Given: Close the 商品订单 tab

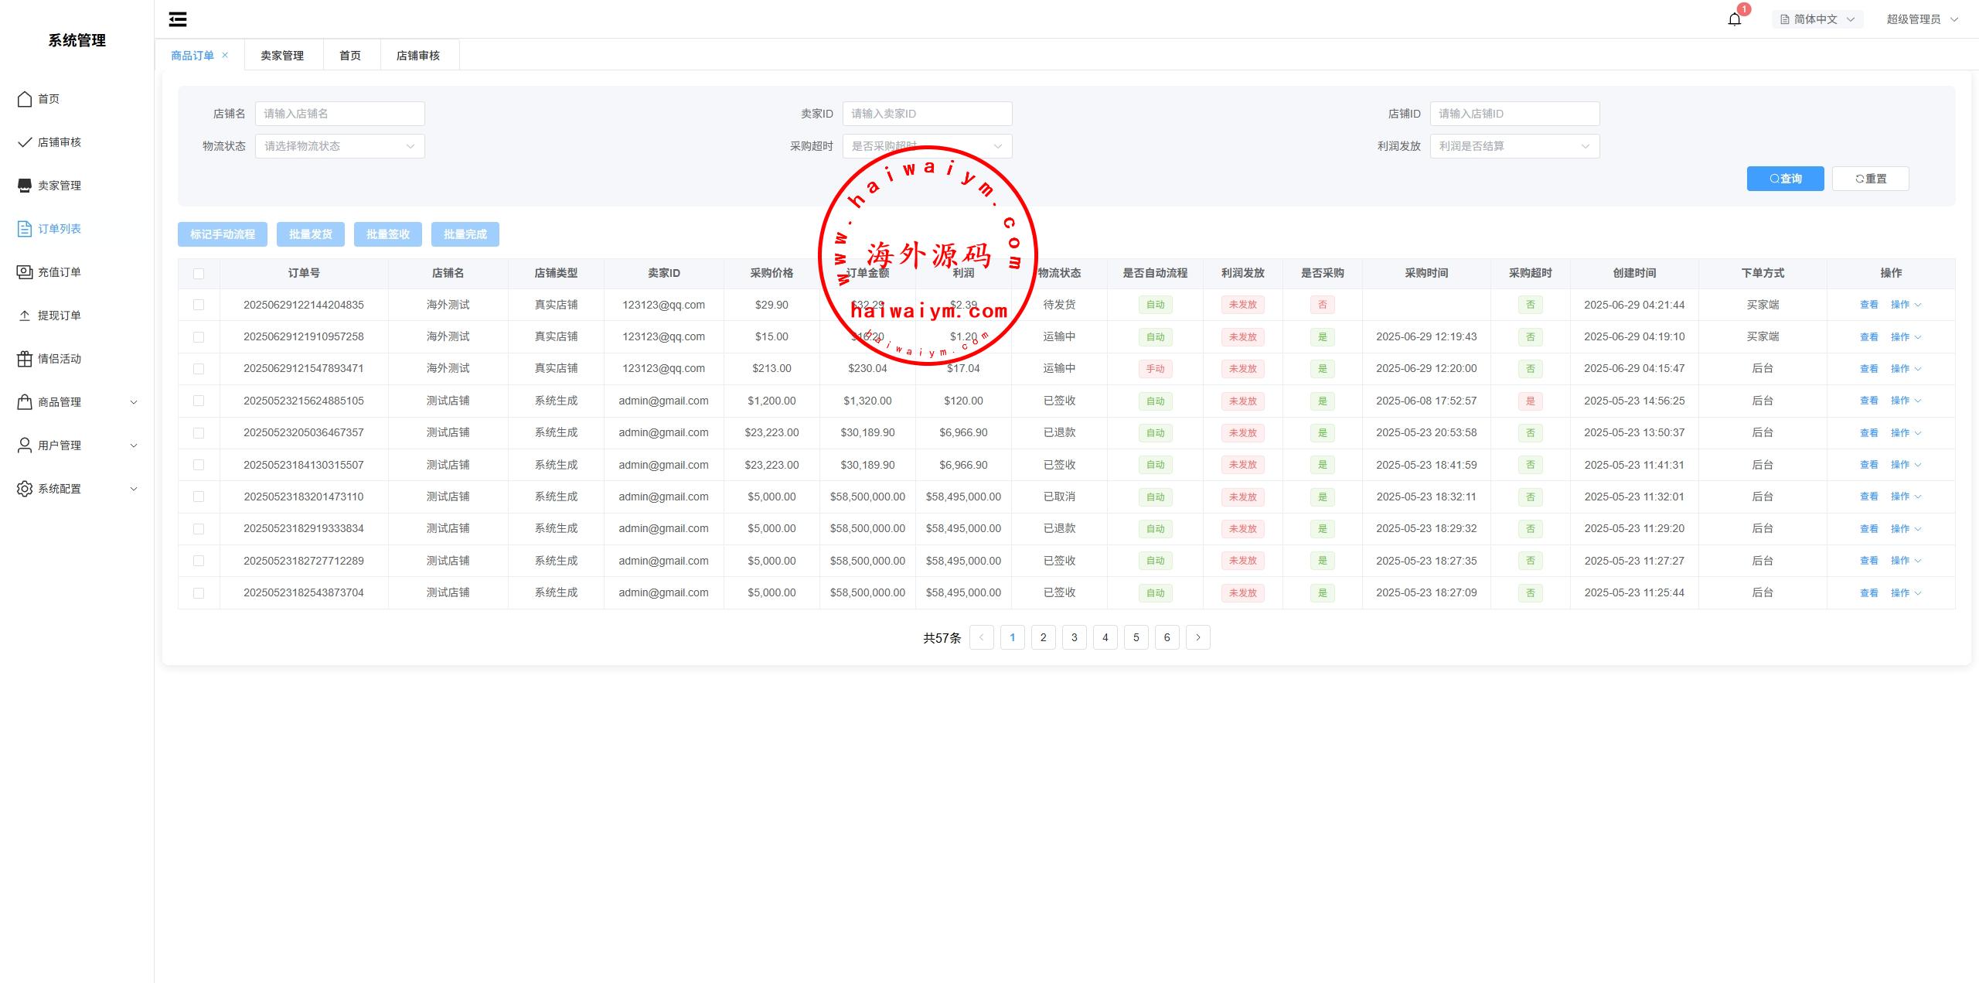Looking at the screenshot, I should (x=225, y=55).
